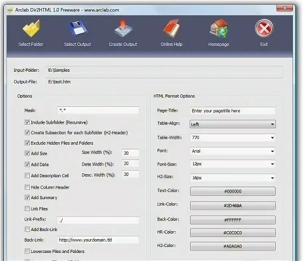Viewport: 303px width, 261px height.
Task: Click the Date Width (%) field
Action: pyautogui.click(x=131, y=163)
